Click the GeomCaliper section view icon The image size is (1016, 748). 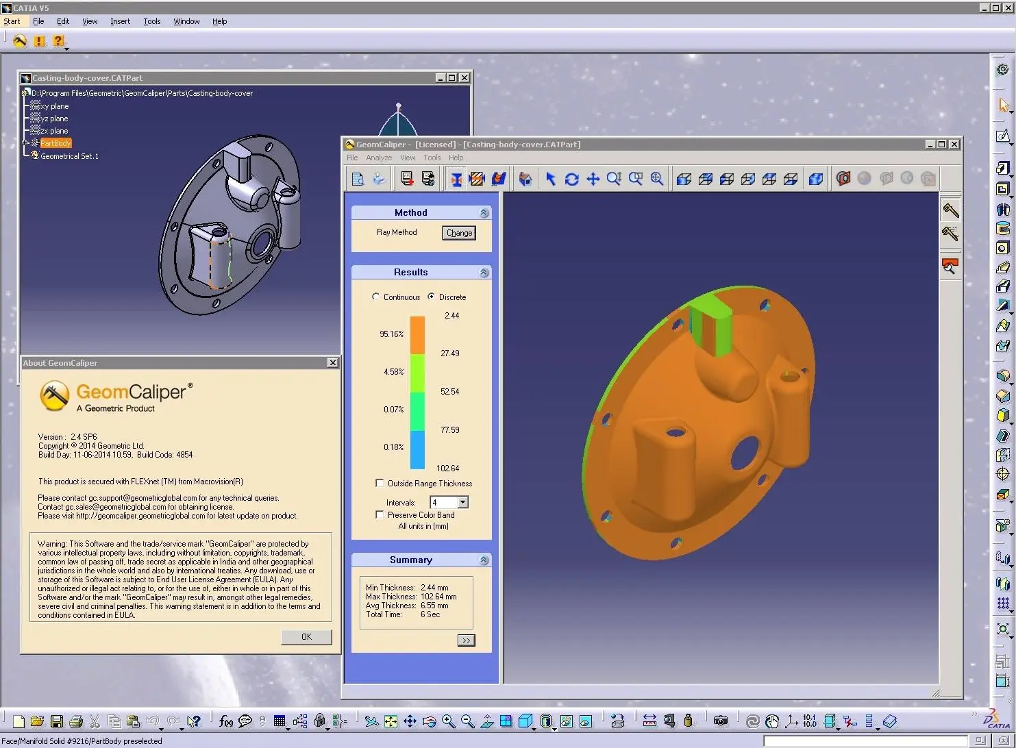point(843,179)
